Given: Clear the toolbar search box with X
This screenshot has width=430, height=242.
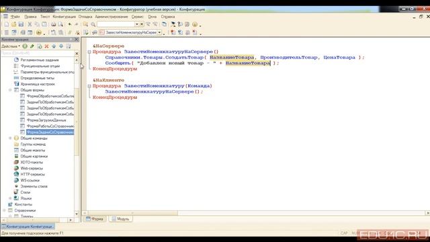Looking at the screenshot, I should pyautogui.click(x=142, y=24).
